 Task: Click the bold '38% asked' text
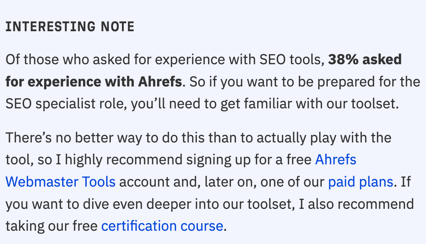[x=365, y=60]
